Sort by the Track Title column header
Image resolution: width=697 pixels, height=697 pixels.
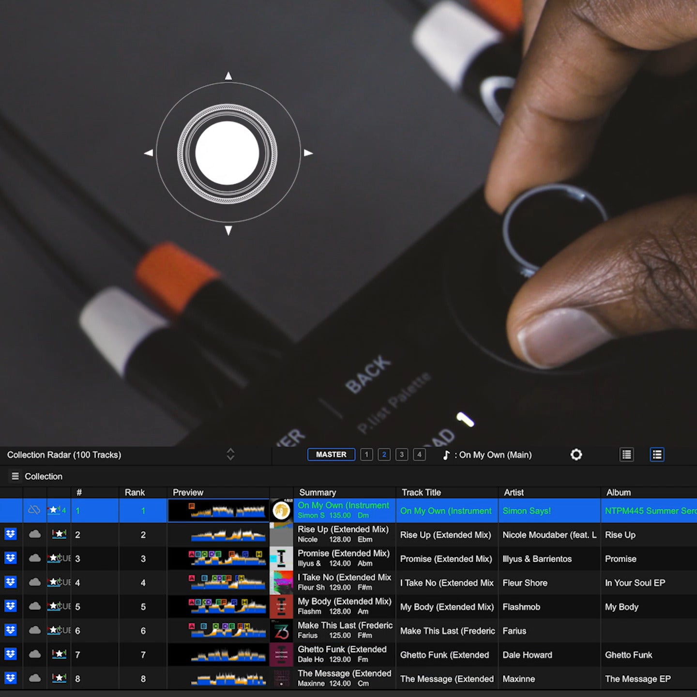421,492
